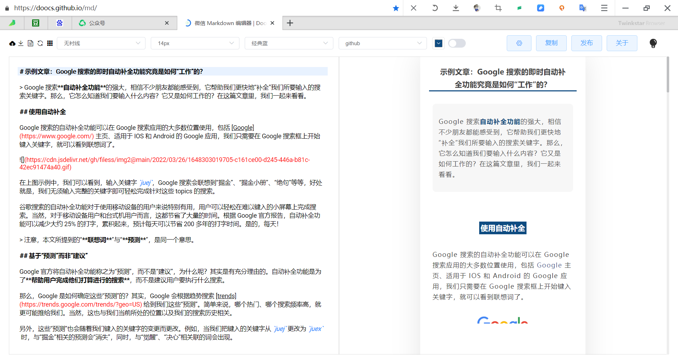
Task: Open browser downloads icon
Action: point(456,8)
